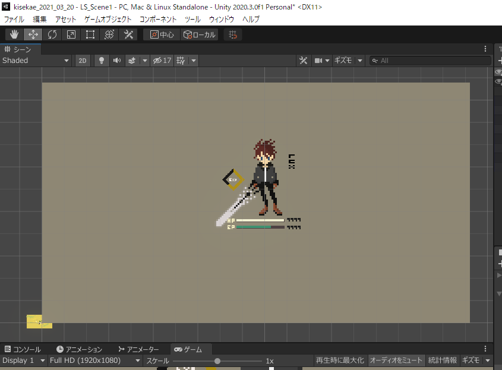Click the スケール slider handle
This screenshot has width=502, height=370.
217,361
